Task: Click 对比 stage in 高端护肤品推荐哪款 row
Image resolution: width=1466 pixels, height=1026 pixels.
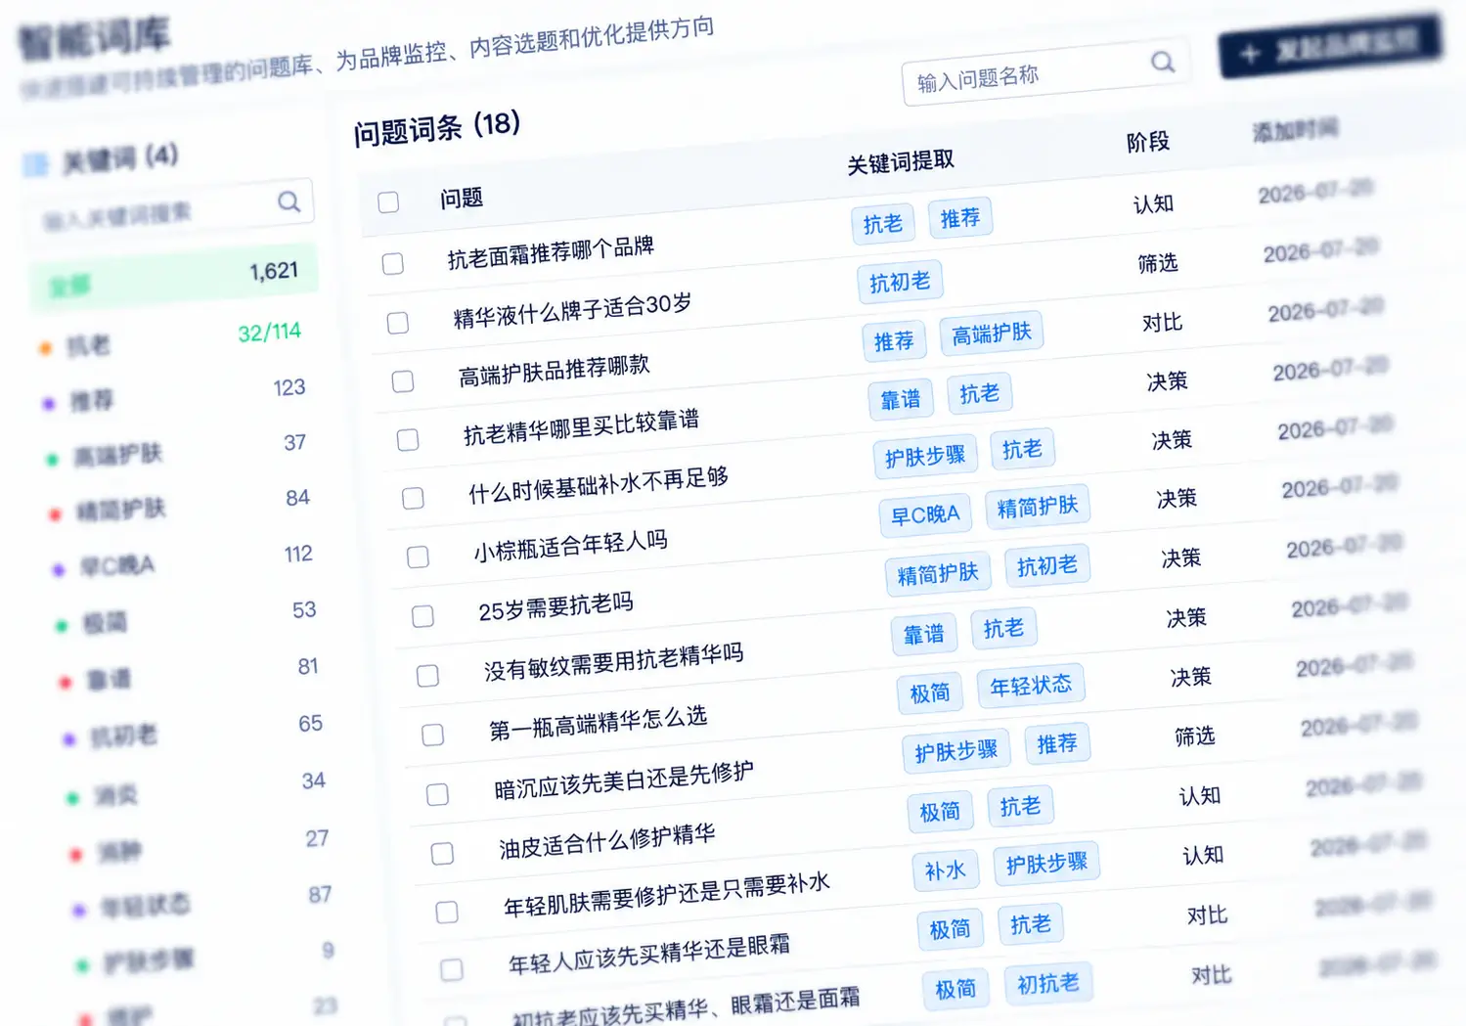Action: tap(1163, 323)
